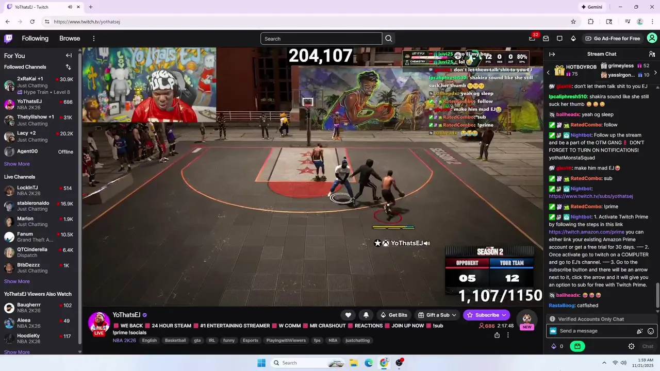This screenshot has height=371, width=660.
Task: Open Prime loot crown with 32 badge
Action: pos(532,38)
